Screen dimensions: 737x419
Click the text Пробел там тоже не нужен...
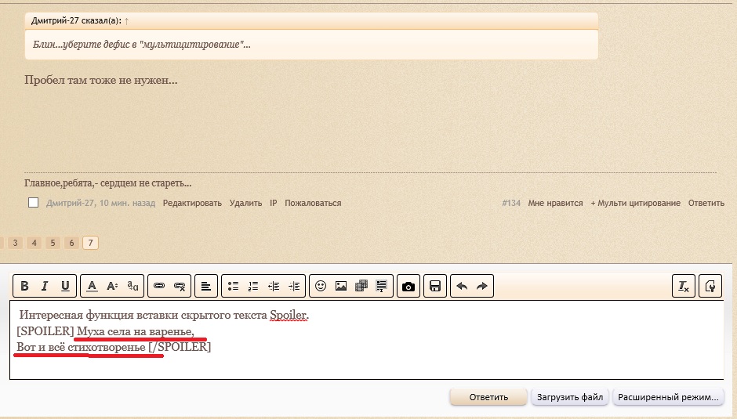(100, 80)
